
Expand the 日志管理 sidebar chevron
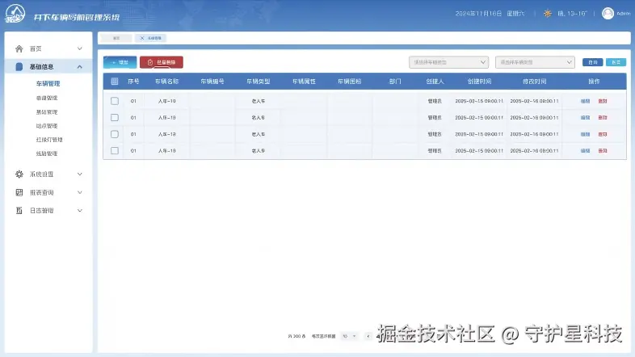pos(80,211)
